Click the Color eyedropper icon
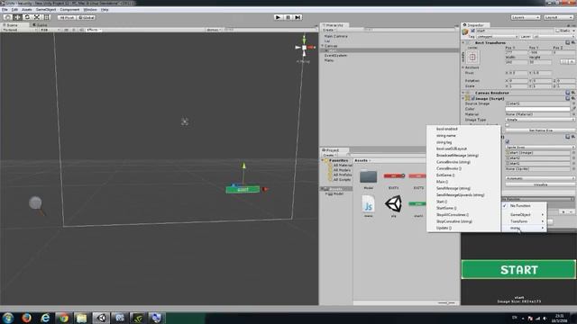 click(x=573, y=109)
